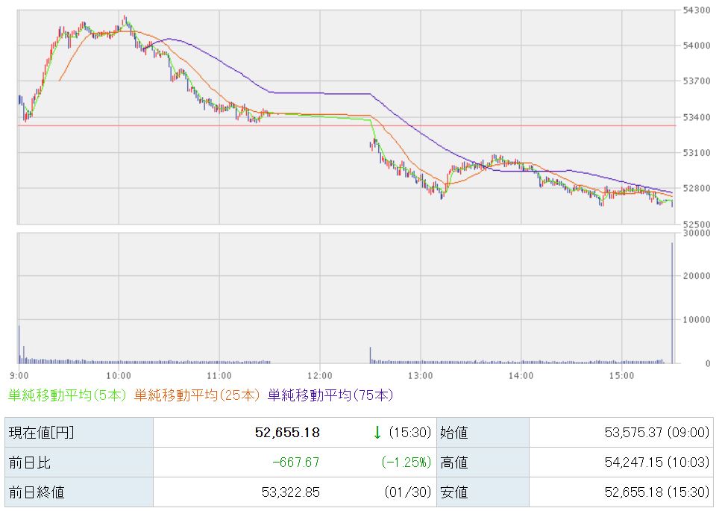Click the percentage change (-1.25%)
The image size is (719, 511).
click(x=406, y=463)
